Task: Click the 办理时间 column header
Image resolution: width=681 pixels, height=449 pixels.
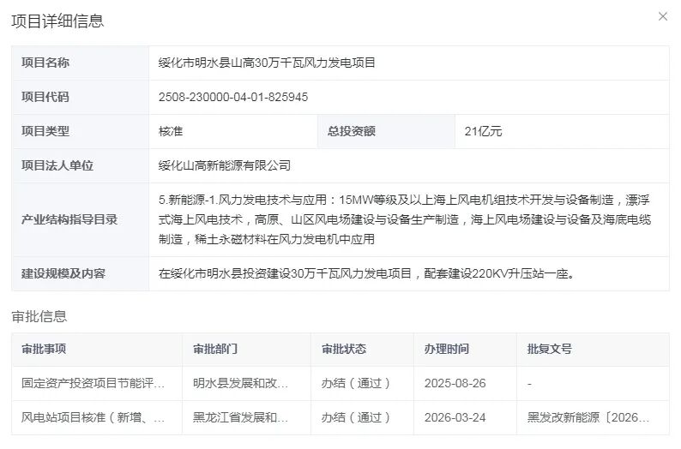Action: click(447, 349)
